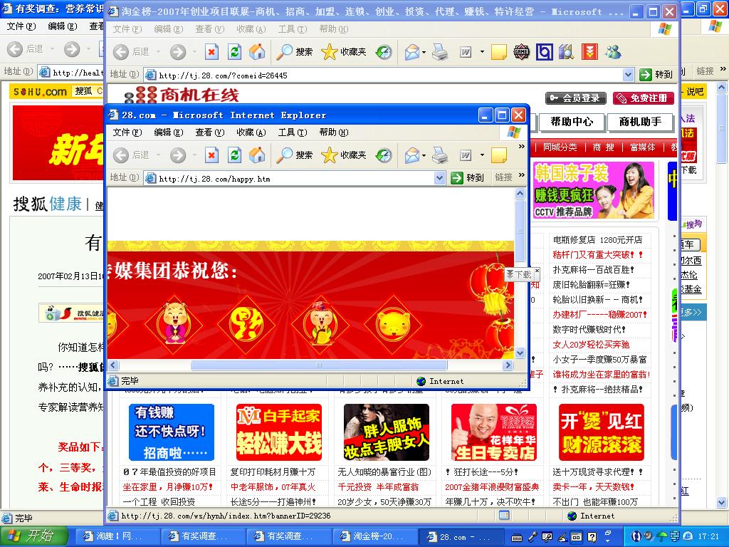Click 韩国亲子装 banner ad
The image size is (729, 547).
click(x=593, y=190)
